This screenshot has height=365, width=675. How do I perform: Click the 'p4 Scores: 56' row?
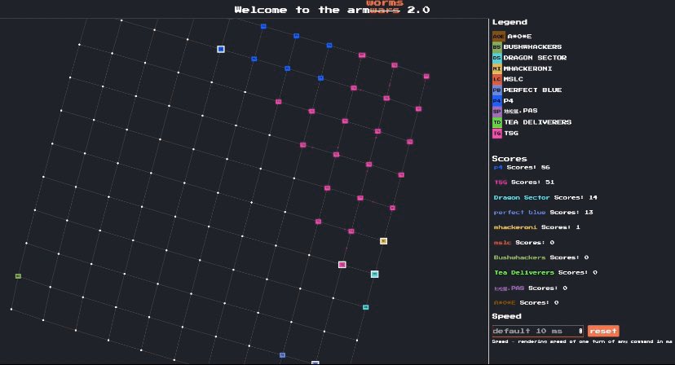(522, 167)
